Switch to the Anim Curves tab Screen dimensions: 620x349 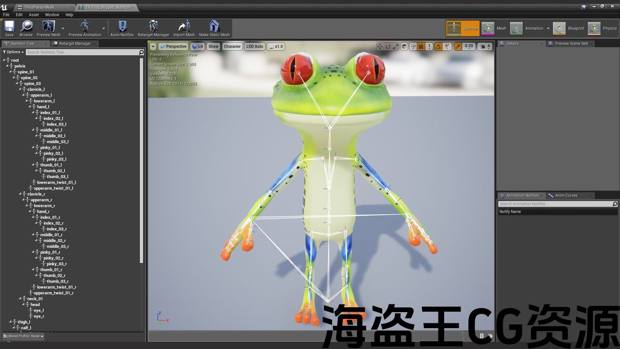click(566, 195)
